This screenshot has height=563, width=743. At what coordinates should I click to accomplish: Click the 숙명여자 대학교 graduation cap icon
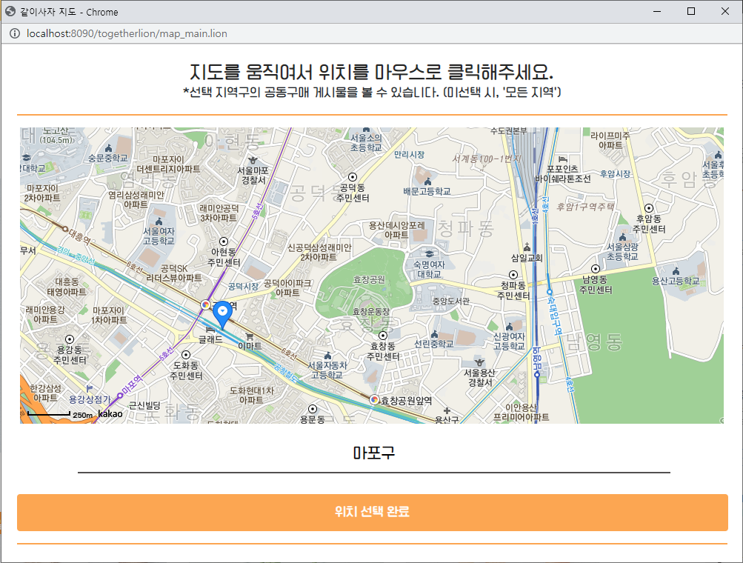pyautogui.click(x=430, y=254)
